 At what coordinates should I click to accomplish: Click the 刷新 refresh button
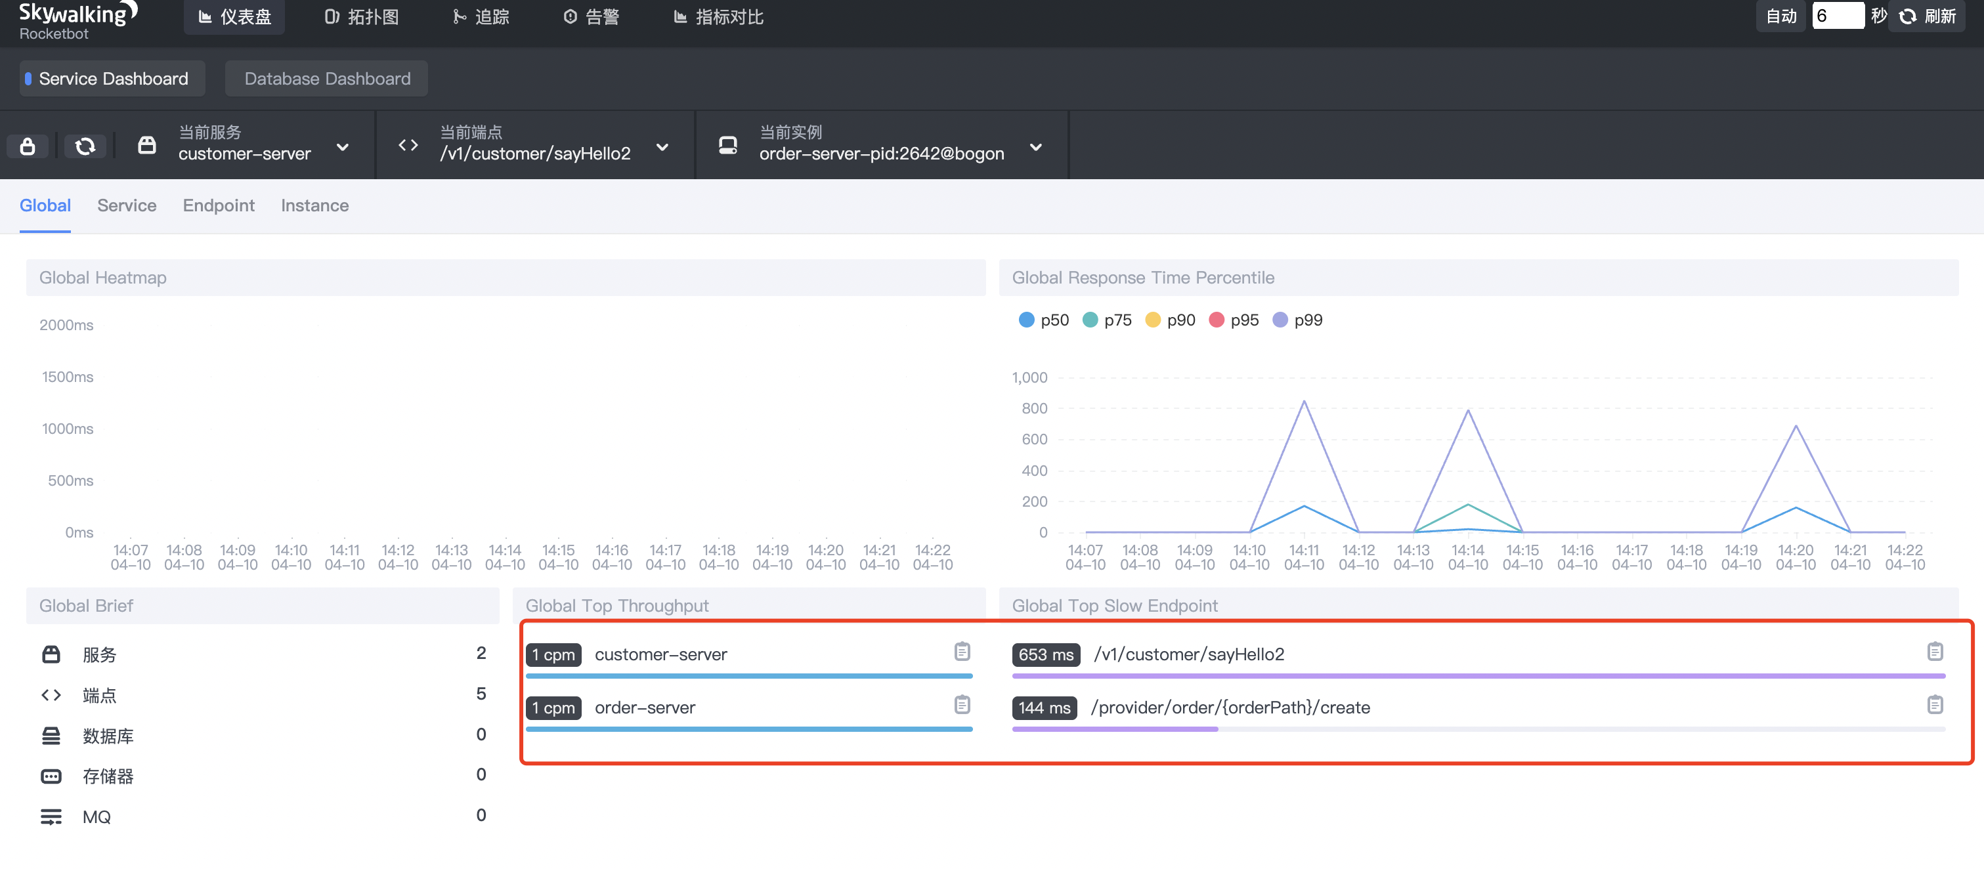1929,16
